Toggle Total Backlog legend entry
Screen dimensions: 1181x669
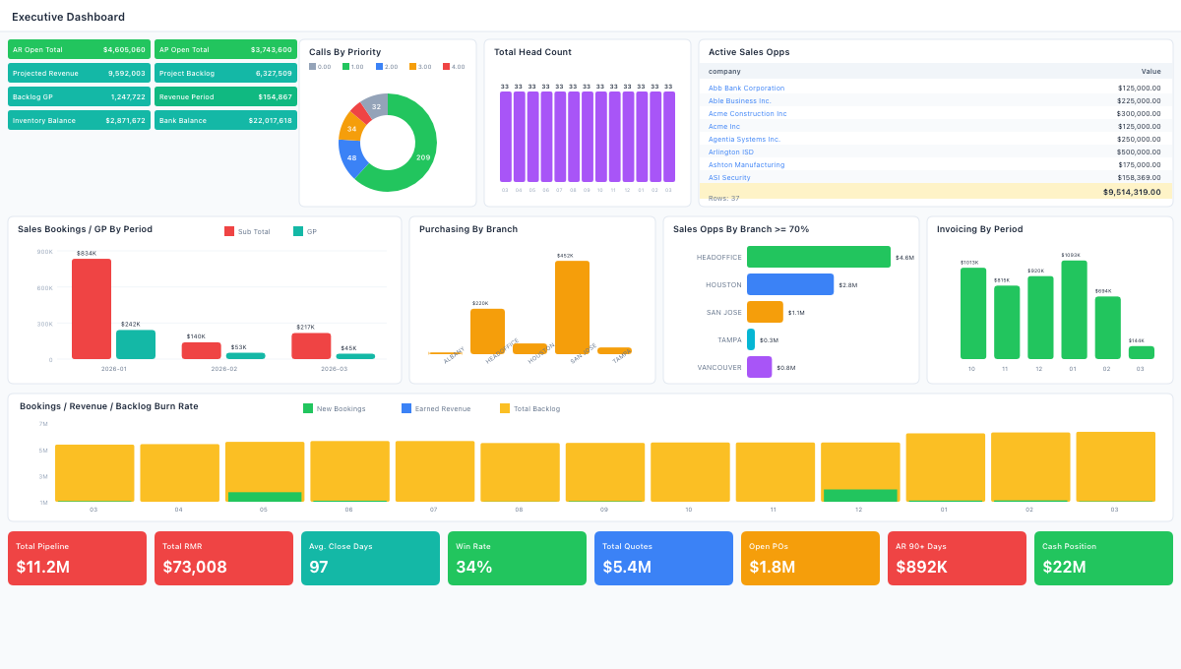[529, 408]
